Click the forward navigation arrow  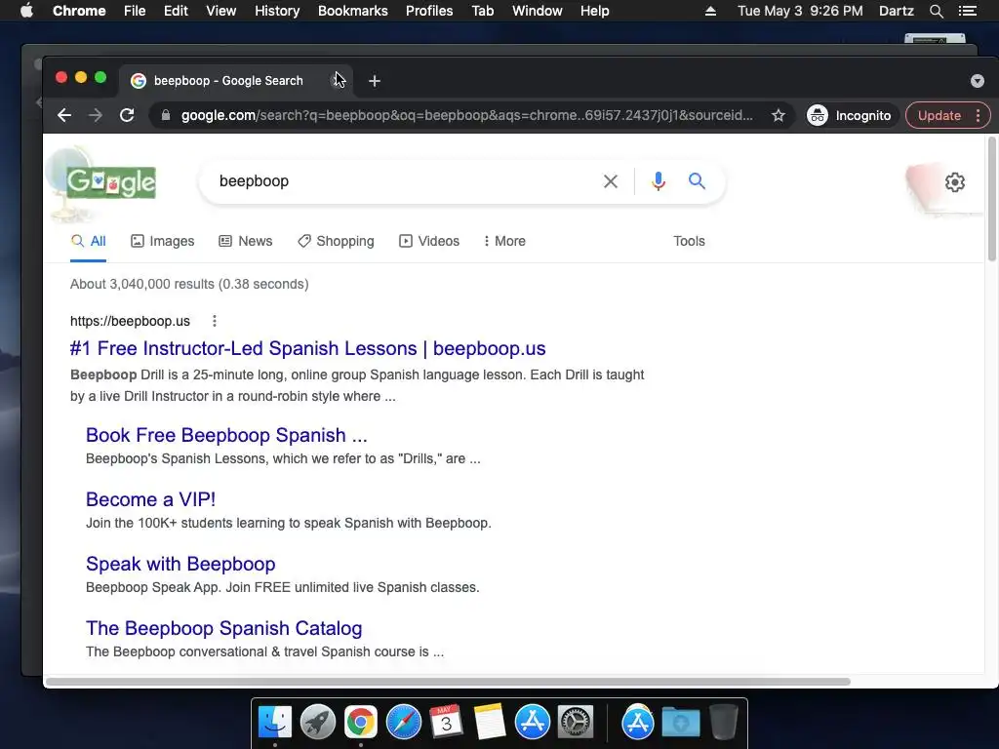(95, 115)
